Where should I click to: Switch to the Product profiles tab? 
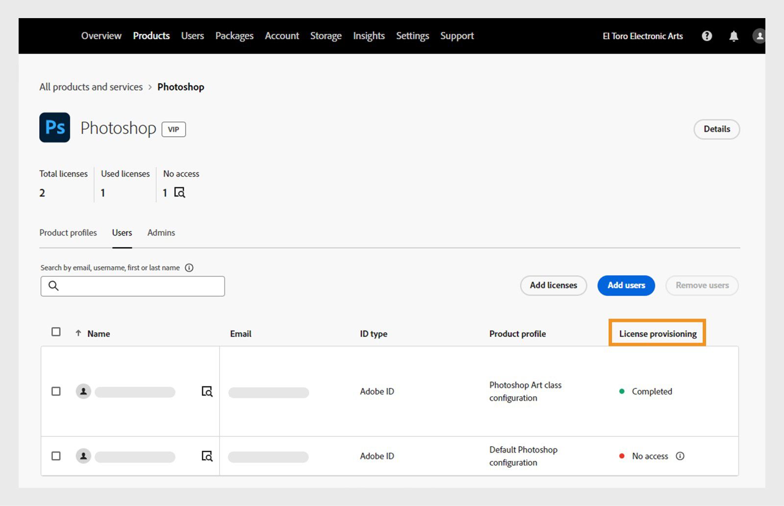[68, 233]
